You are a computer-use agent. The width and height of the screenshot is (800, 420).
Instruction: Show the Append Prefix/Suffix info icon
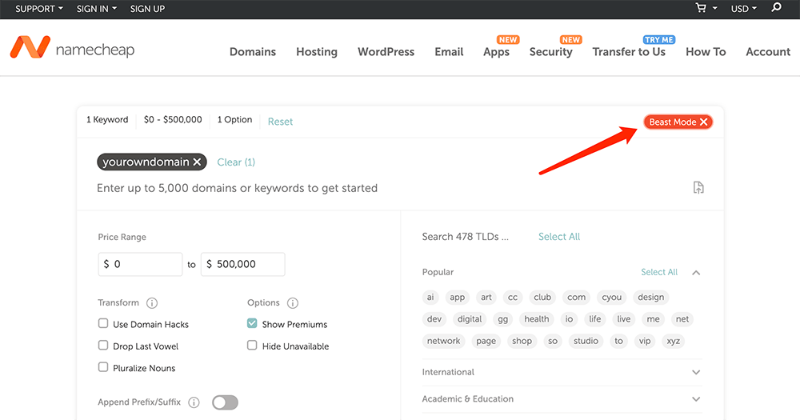point(194,402)
